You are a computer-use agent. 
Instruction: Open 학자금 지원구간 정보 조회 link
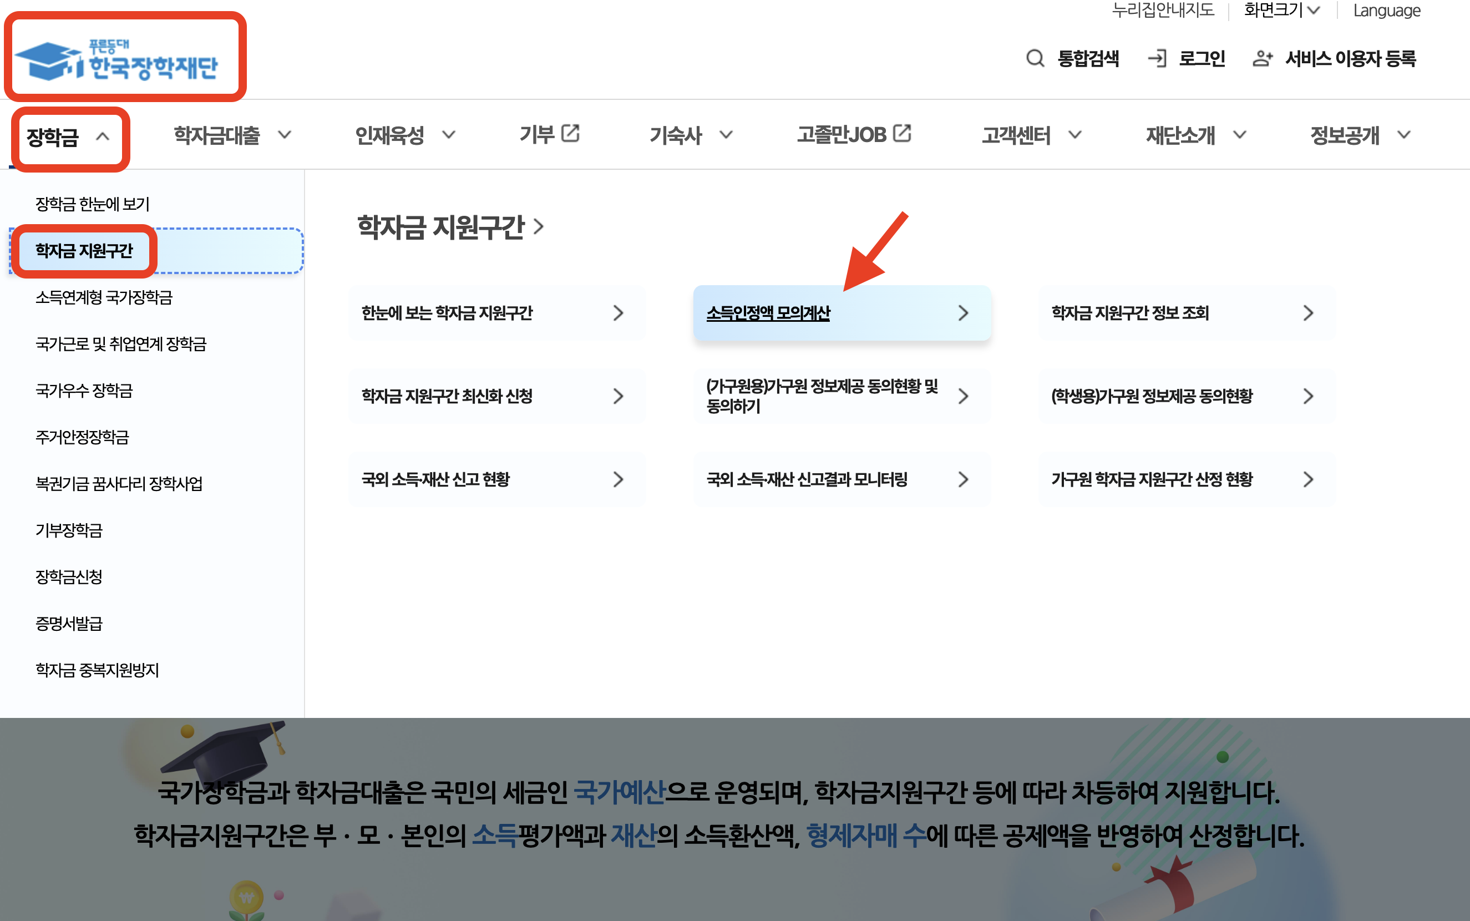[1130, 313]
